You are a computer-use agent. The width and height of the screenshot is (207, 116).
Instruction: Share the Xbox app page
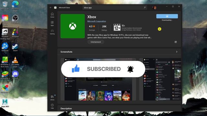[x=176, y=42]
